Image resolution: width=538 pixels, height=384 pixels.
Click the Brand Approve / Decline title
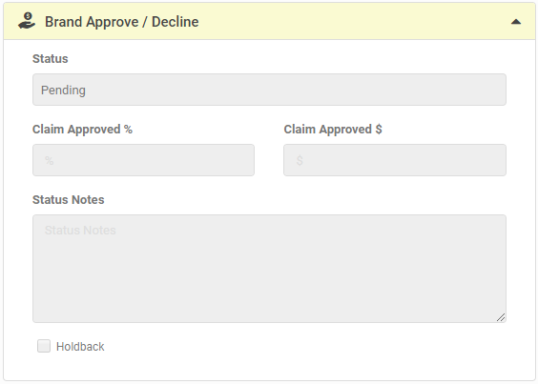(122, 22)
